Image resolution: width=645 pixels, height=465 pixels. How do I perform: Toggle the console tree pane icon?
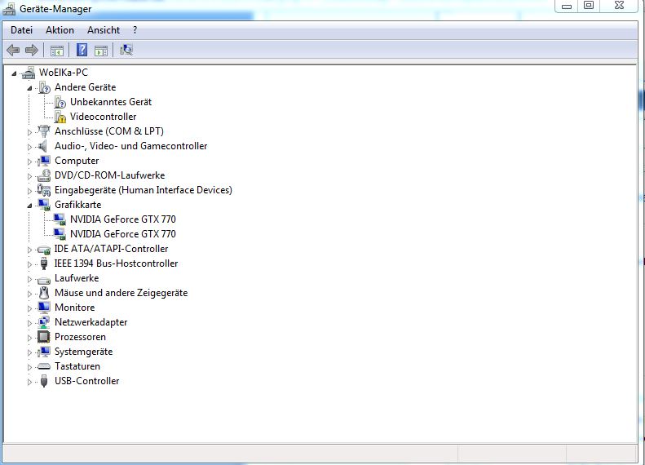(57, 51)
